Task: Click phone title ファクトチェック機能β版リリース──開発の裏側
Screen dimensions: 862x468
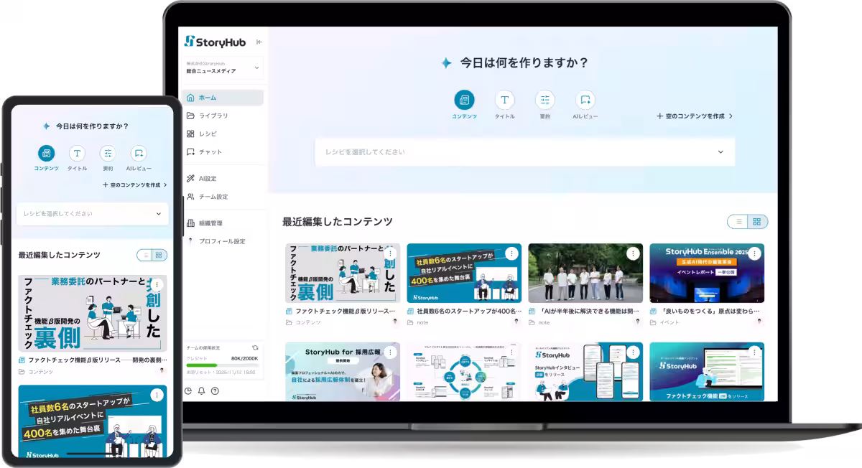Action: (x=97, y=360)
